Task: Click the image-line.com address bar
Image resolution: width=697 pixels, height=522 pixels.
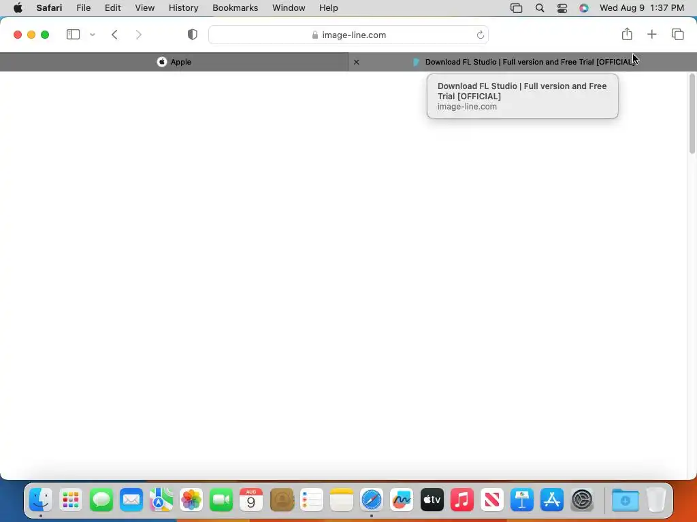Action: (x=348, y=35)
